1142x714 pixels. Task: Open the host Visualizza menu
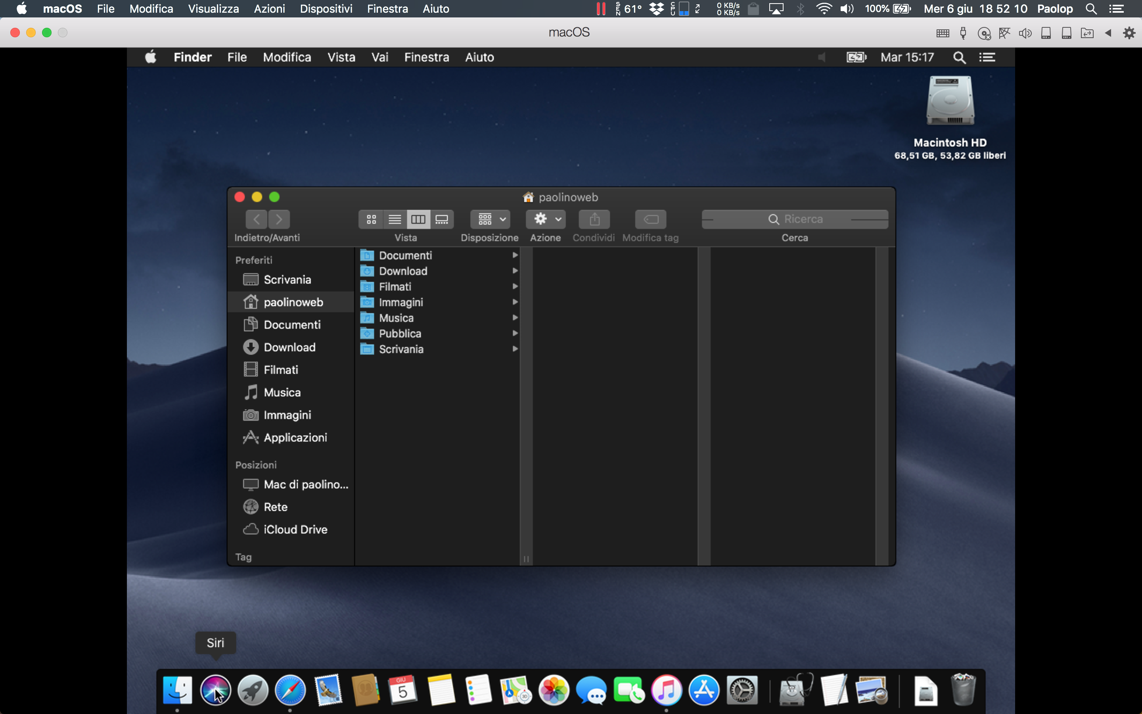tap(213, 9)
